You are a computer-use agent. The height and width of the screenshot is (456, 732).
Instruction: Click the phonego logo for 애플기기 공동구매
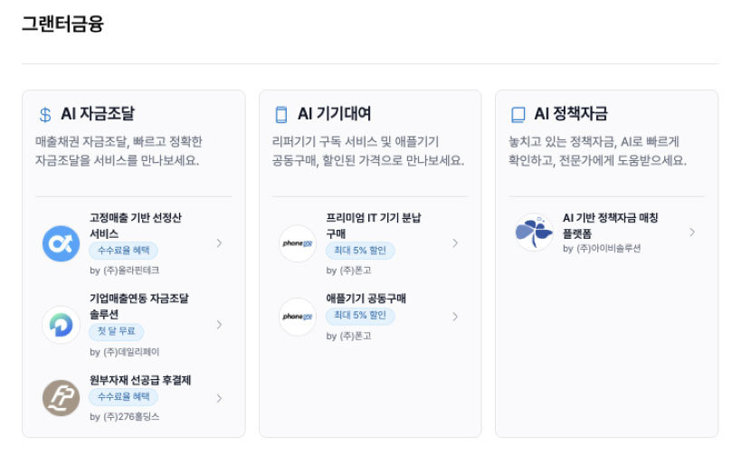click(298, 317)
